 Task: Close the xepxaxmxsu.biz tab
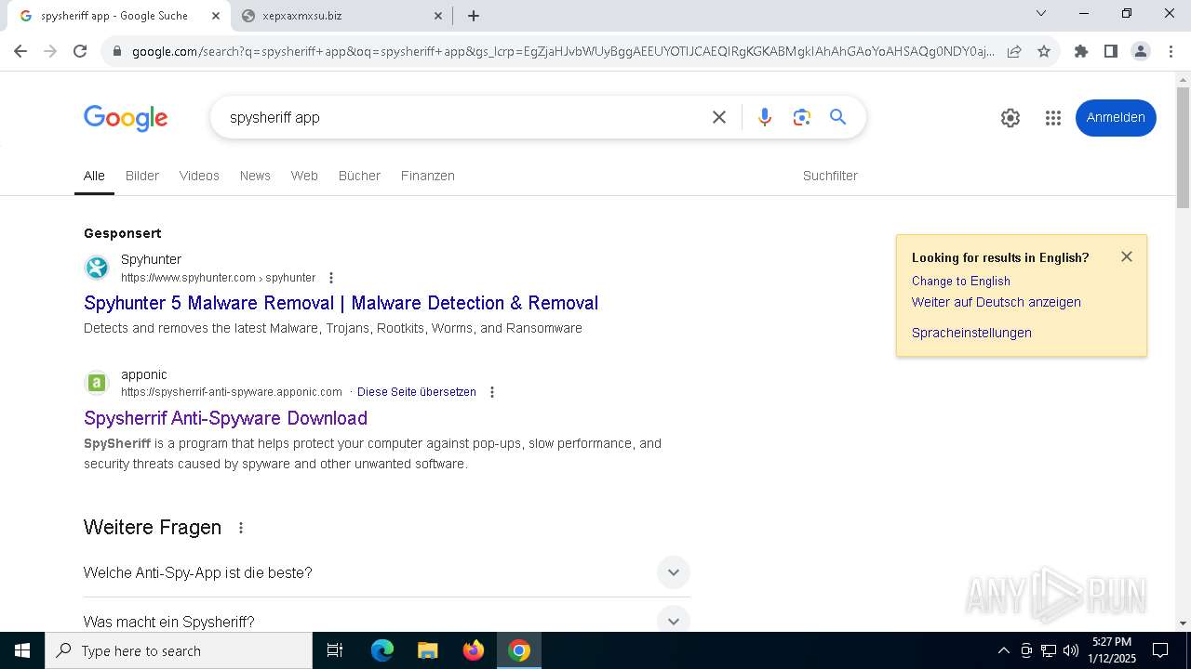(x=438, y=16)
